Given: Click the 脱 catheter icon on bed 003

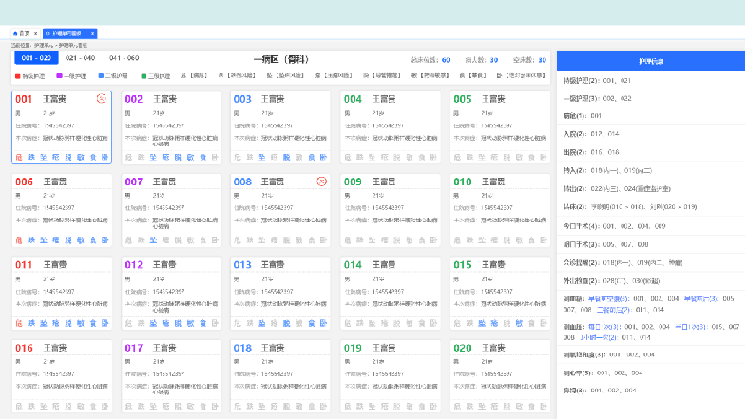Looking at the screenshot, I should (286, 157).
